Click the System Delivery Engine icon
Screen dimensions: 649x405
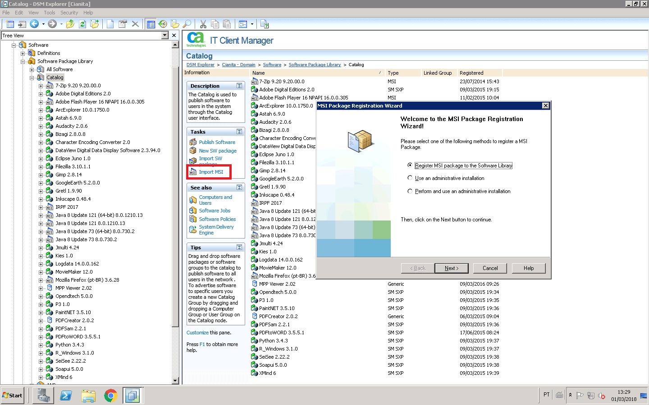click(193, 229)
